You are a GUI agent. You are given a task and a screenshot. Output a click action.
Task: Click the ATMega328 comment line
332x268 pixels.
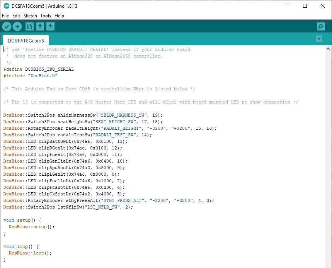(x=84, y=56)
